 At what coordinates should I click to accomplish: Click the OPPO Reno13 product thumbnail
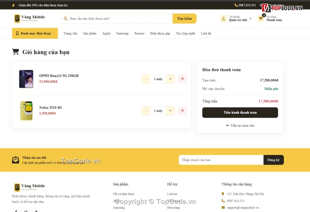[x=26, y=79]
